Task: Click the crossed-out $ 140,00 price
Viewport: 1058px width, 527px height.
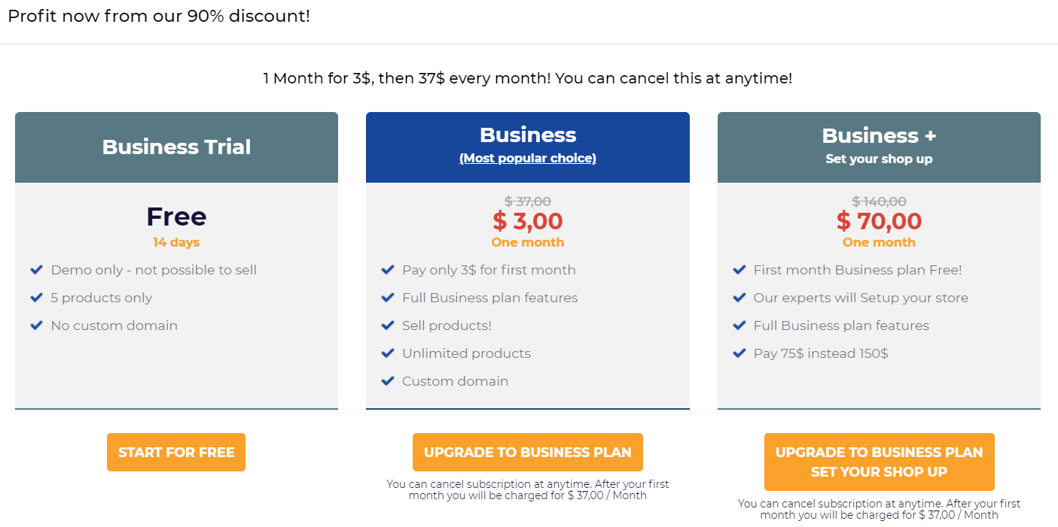Action: [879, 201]
